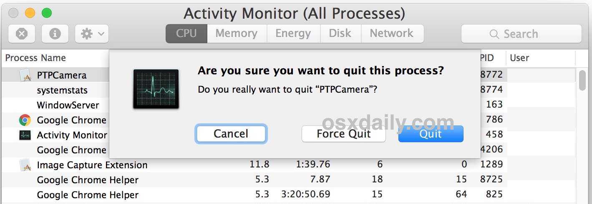Click the heartbeat monitor icon in dialog
Image resolution: width=592 pixels, height=204 pixels.
tap(156, 89)
